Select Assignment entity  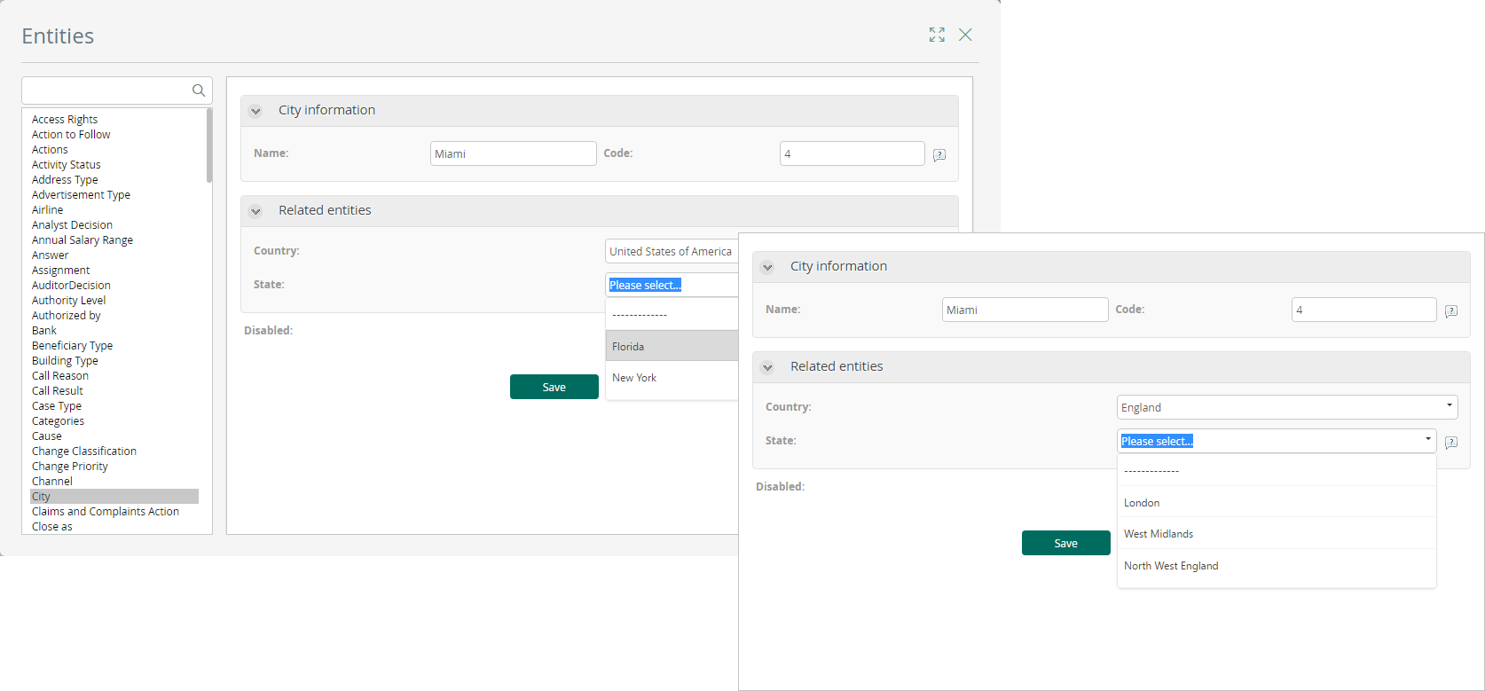click(x=60, y=270)
